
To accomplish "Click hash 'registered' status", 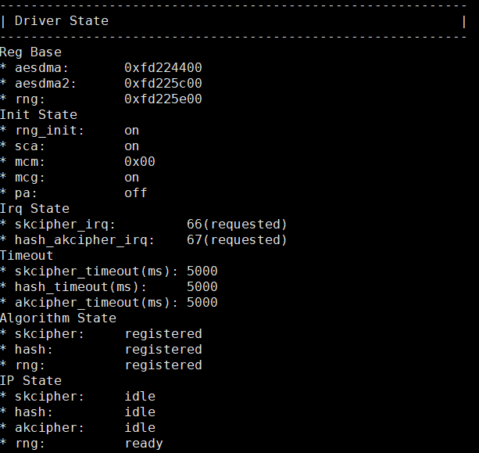I will (163, 350).
